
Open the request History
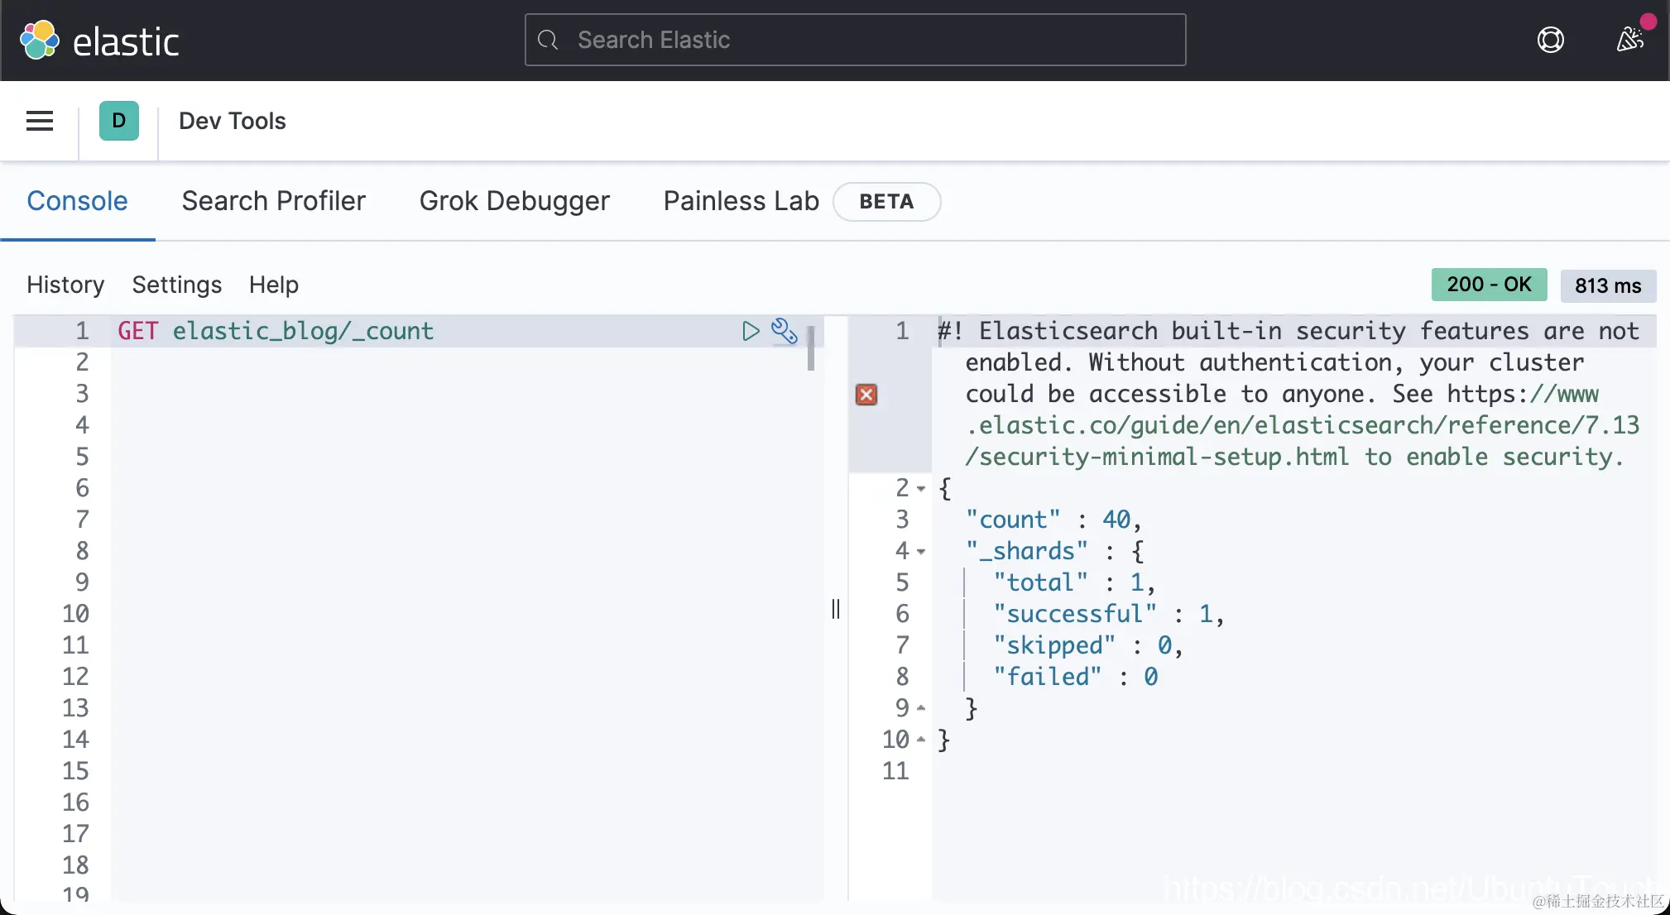[x=65, y=285]
